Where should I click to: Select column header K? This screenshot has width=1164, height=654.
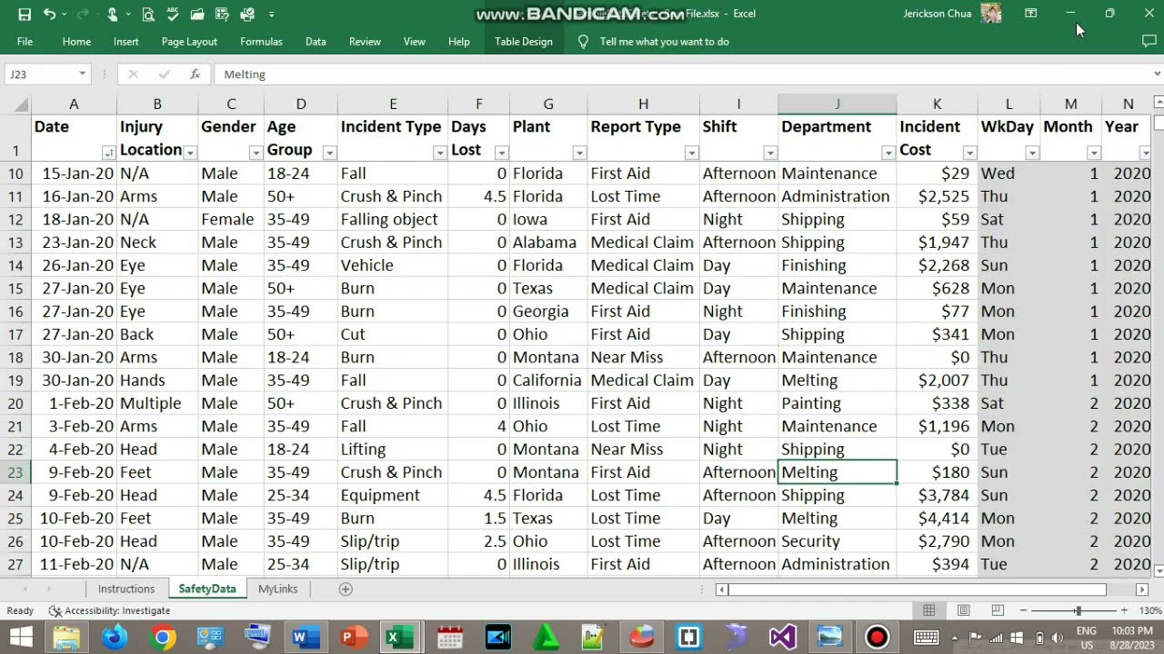tap(937, 104)
